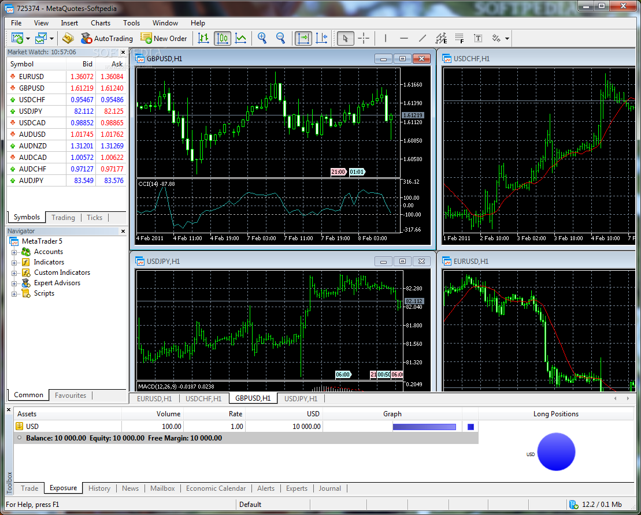The width and height of the screenshot is (641, 515).
Task: Expand the Indicators tree node
Action: [x=14, y=262]
